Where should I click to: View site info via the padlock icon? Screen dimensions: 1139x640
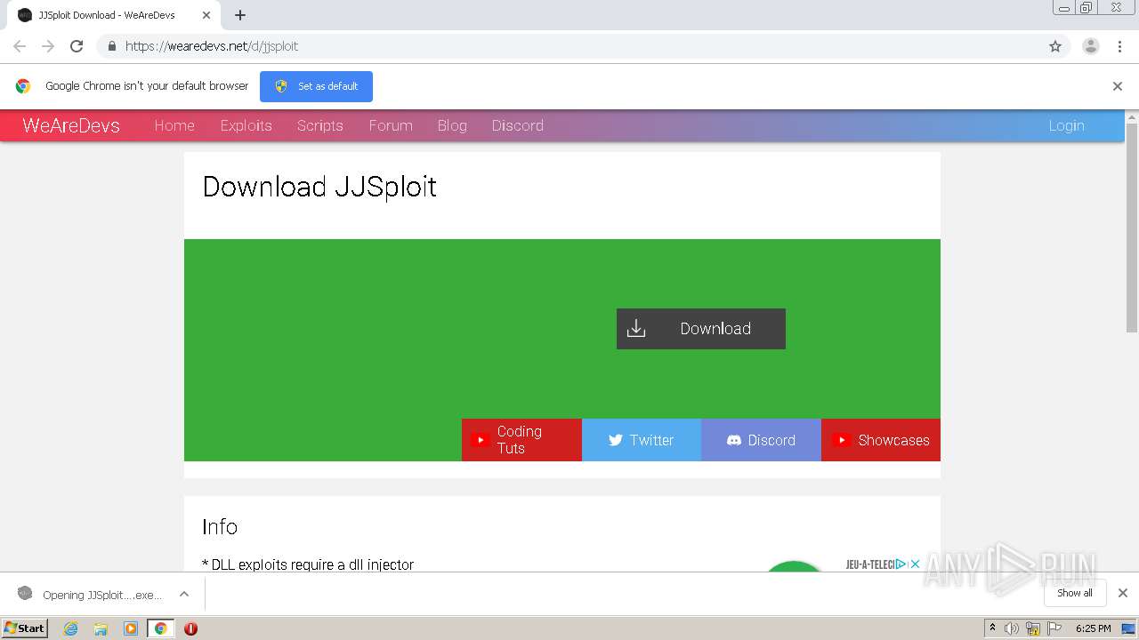111,46
